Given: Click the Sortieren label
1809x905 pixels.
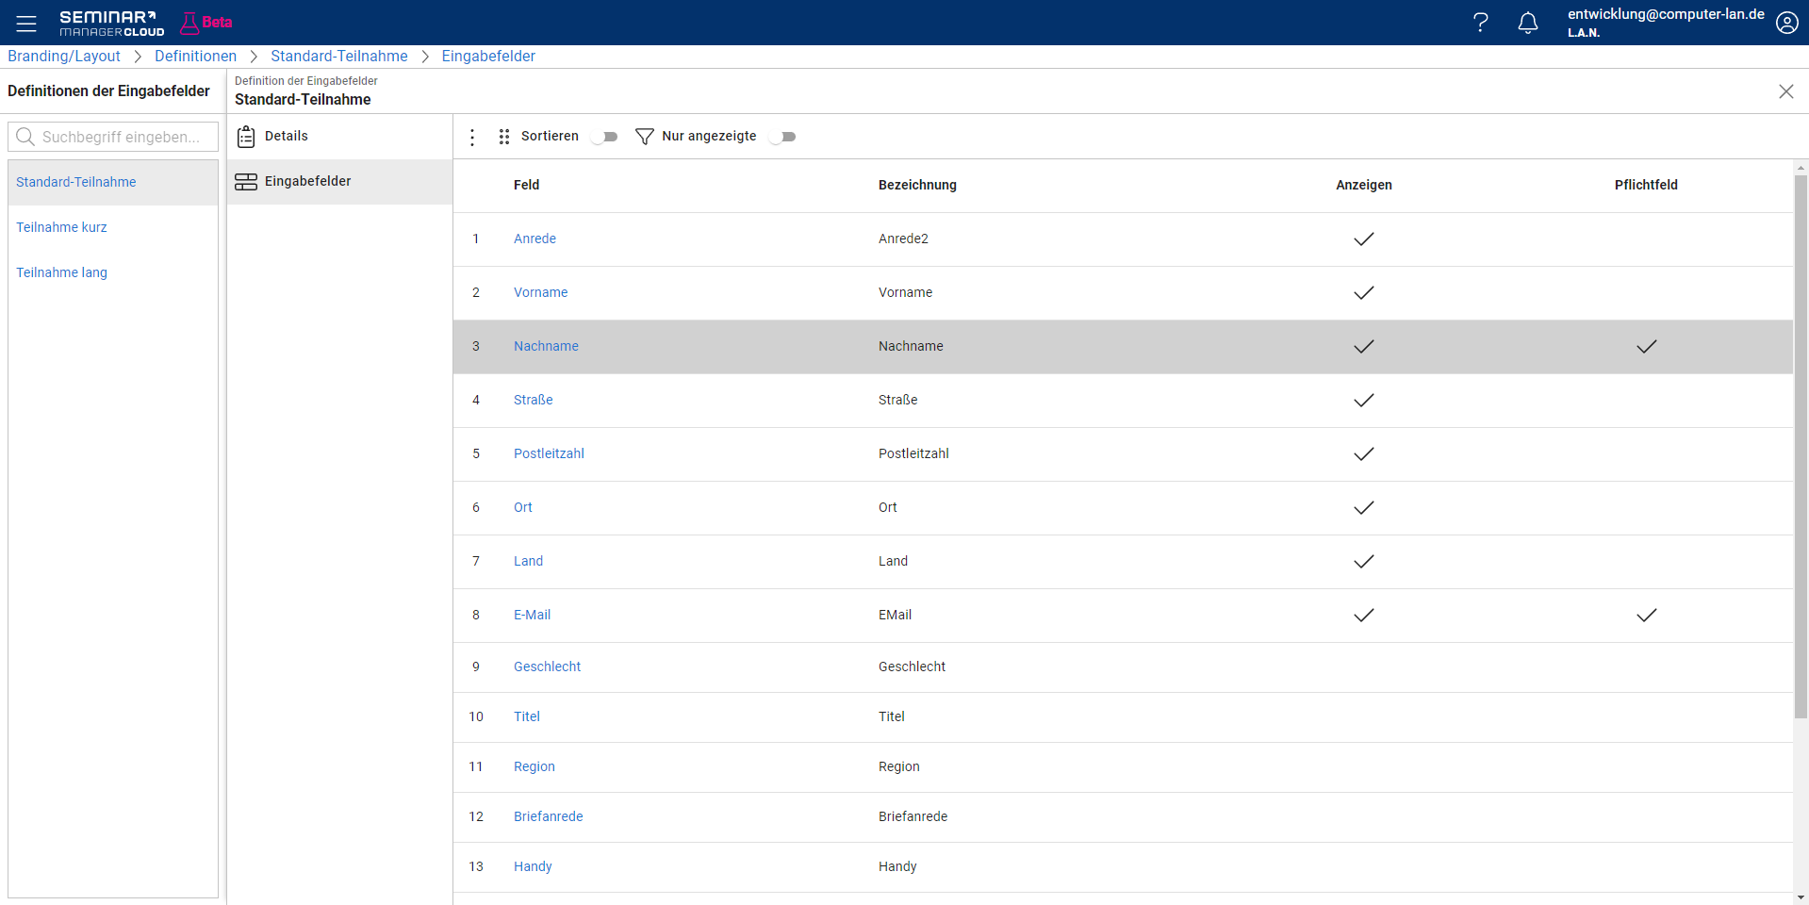Looking at the screenshot, I should (550, 137).
